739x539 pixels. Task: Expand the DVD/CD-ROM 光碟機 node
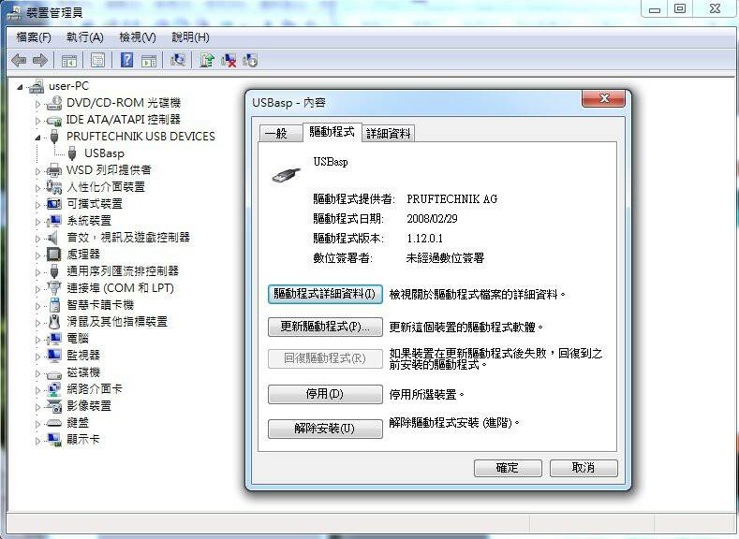38,103
